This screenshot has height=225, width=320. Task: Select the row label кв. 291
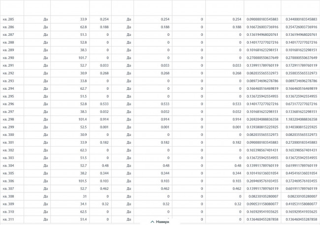[8, 66]
